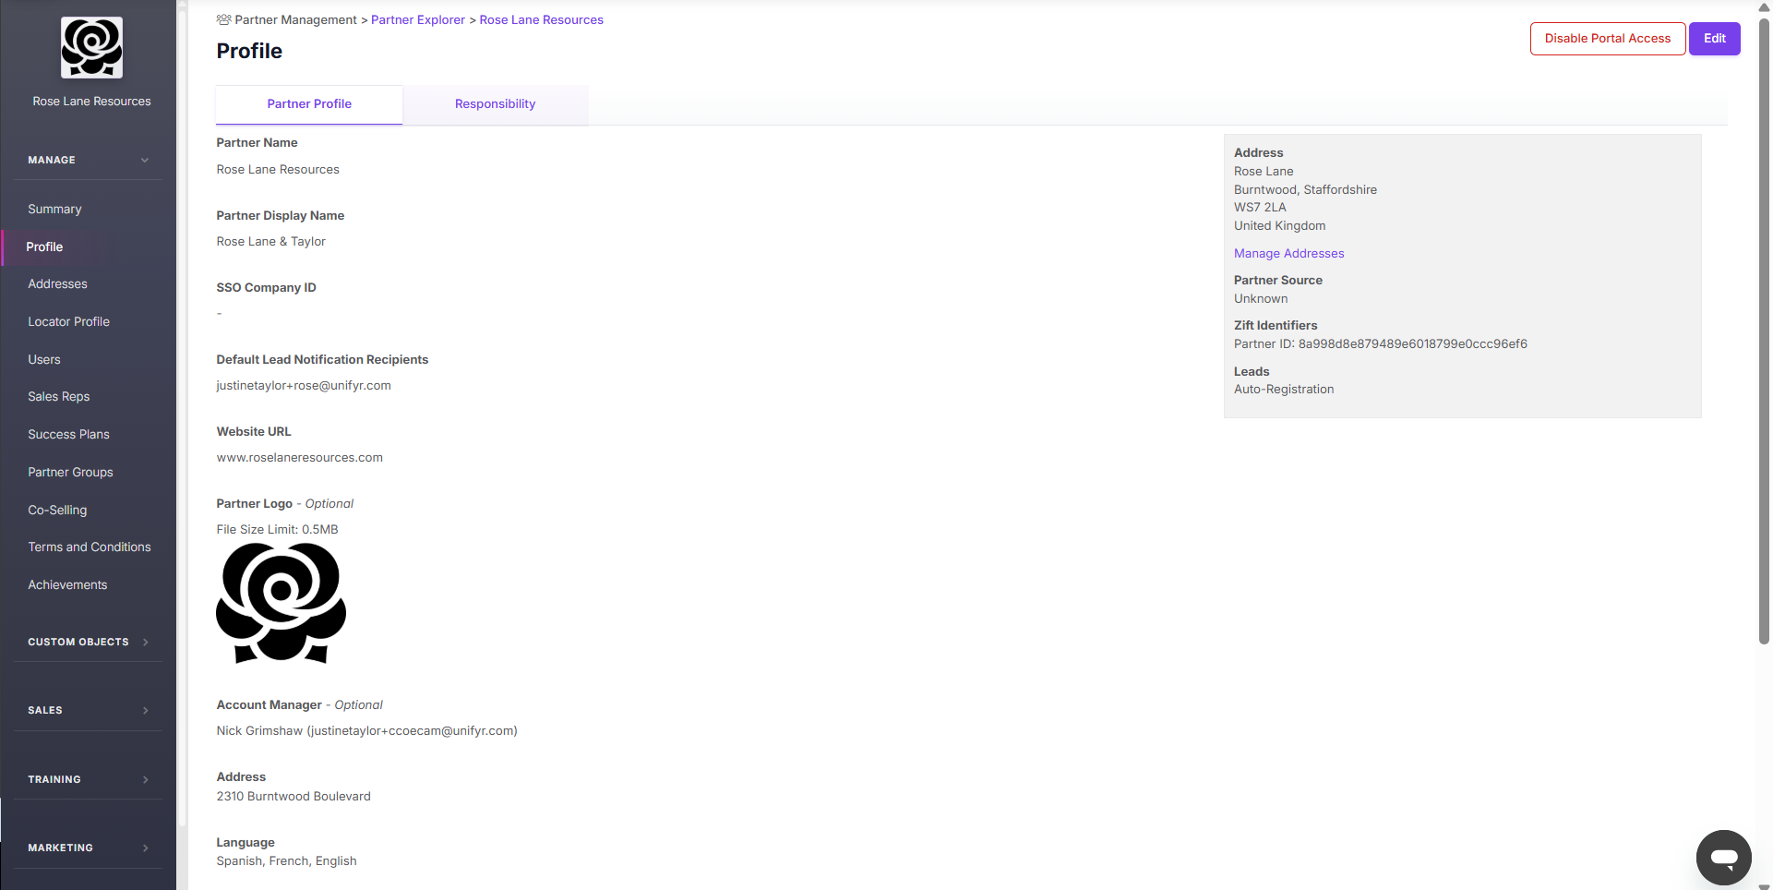Select the Partner Profile tab
The height and width of the screenshot is (890, 1773).
coord(309,104)
